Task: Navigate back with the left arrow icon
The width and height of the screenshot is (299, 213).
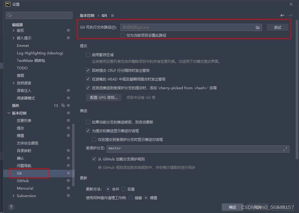Action: tap(282, 15)
